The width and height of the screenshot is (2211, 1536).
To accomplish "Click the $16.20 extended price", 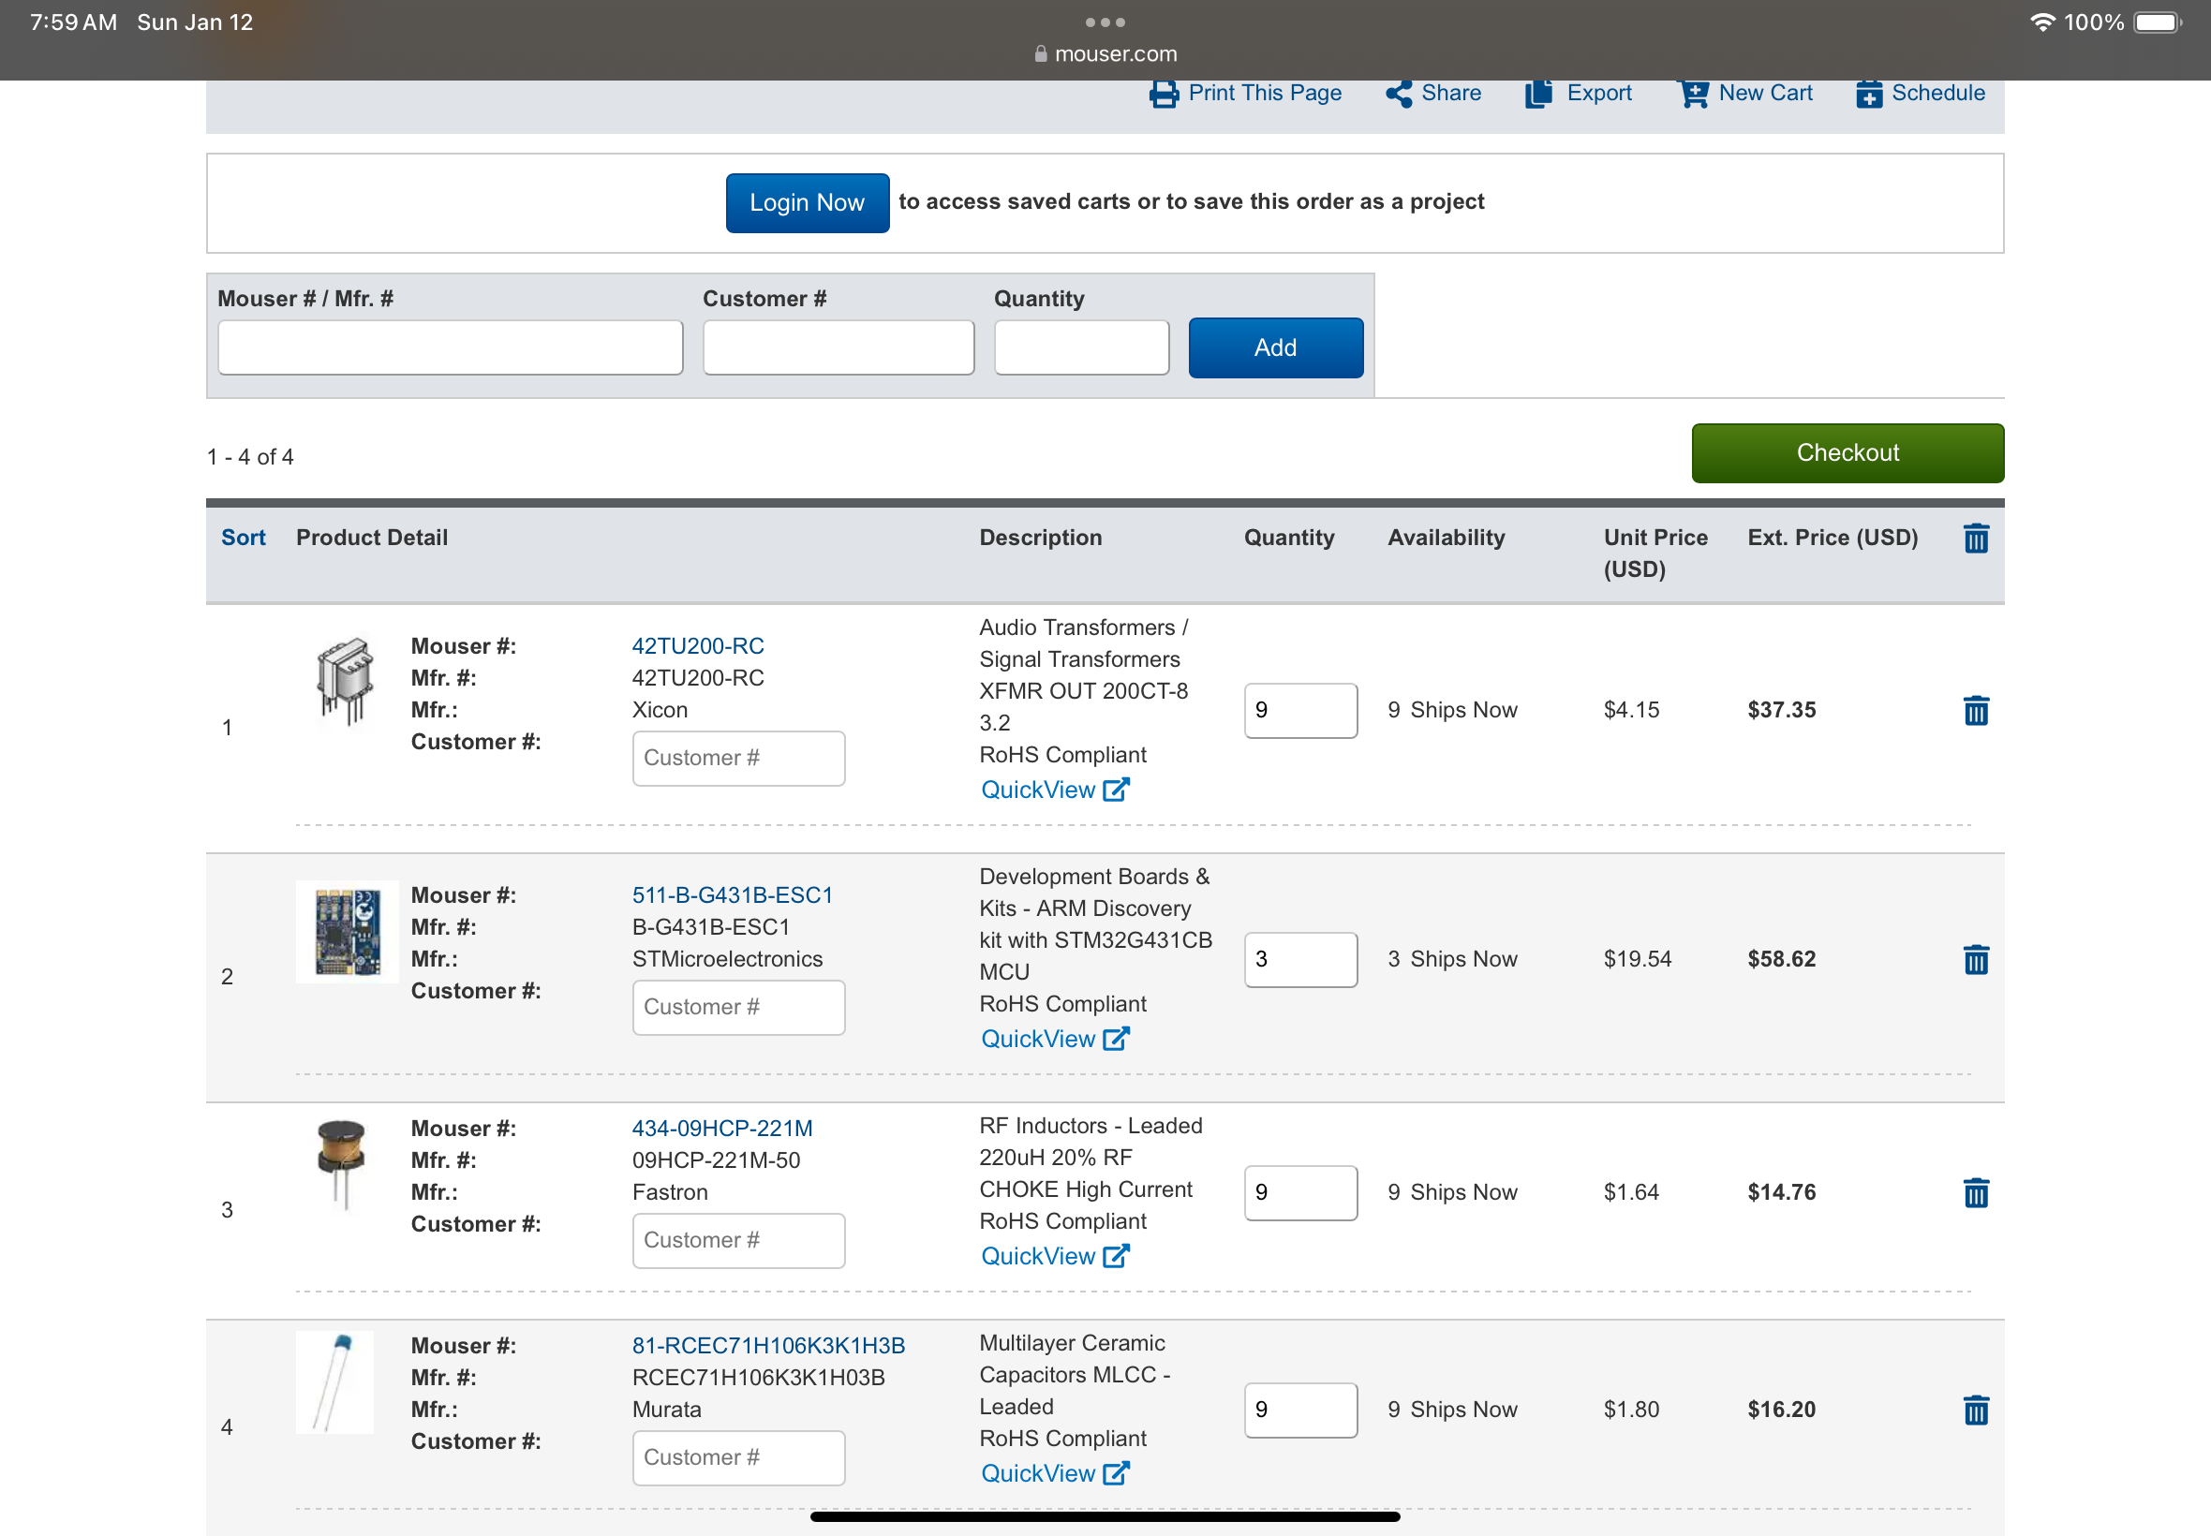I will coord(1782,1410).
